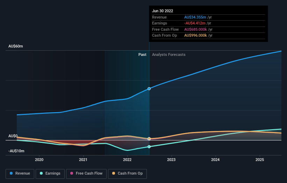
Task: Click the Cash From Op tooltip row label
Action: (164, 36)
